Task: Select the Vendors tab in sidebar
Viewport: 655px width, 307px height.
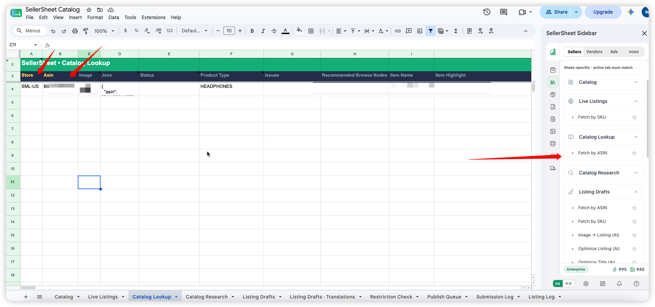Action: coord(594,52)
